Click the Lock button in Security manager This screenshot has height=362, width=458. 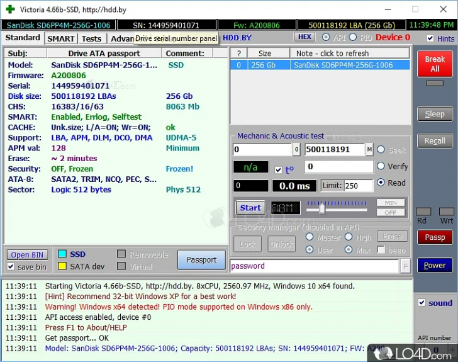[248, 244]
